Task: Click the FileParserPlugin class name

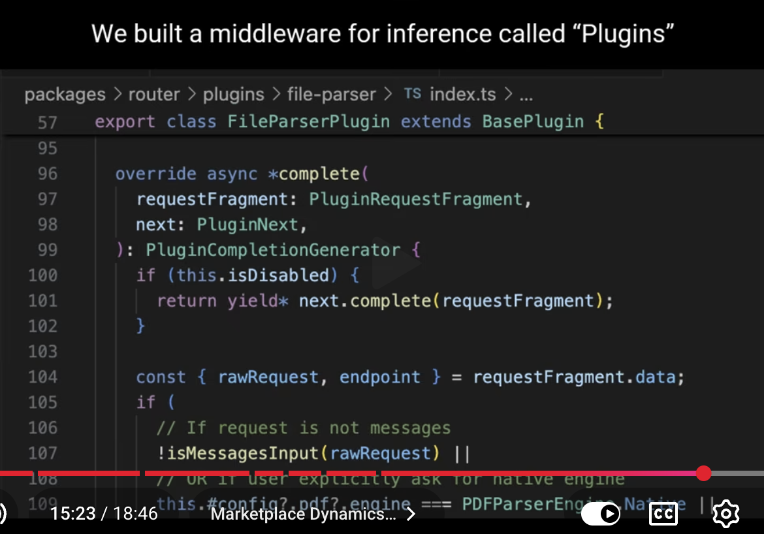Action: tap(308, 121)
